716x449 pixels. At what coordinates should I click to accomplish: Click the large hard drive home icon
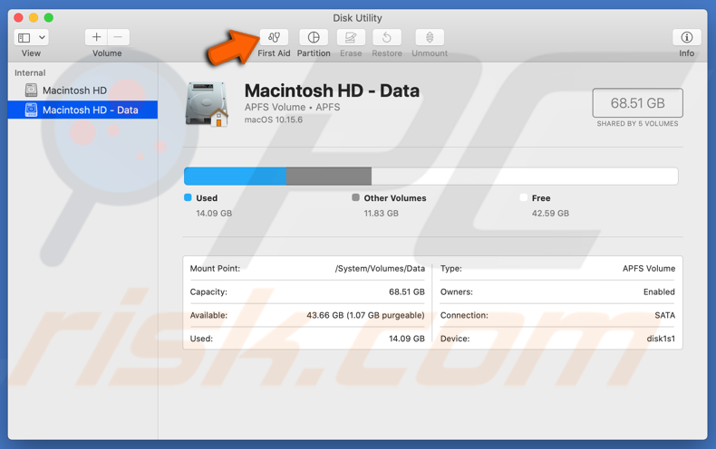point(207,104)
